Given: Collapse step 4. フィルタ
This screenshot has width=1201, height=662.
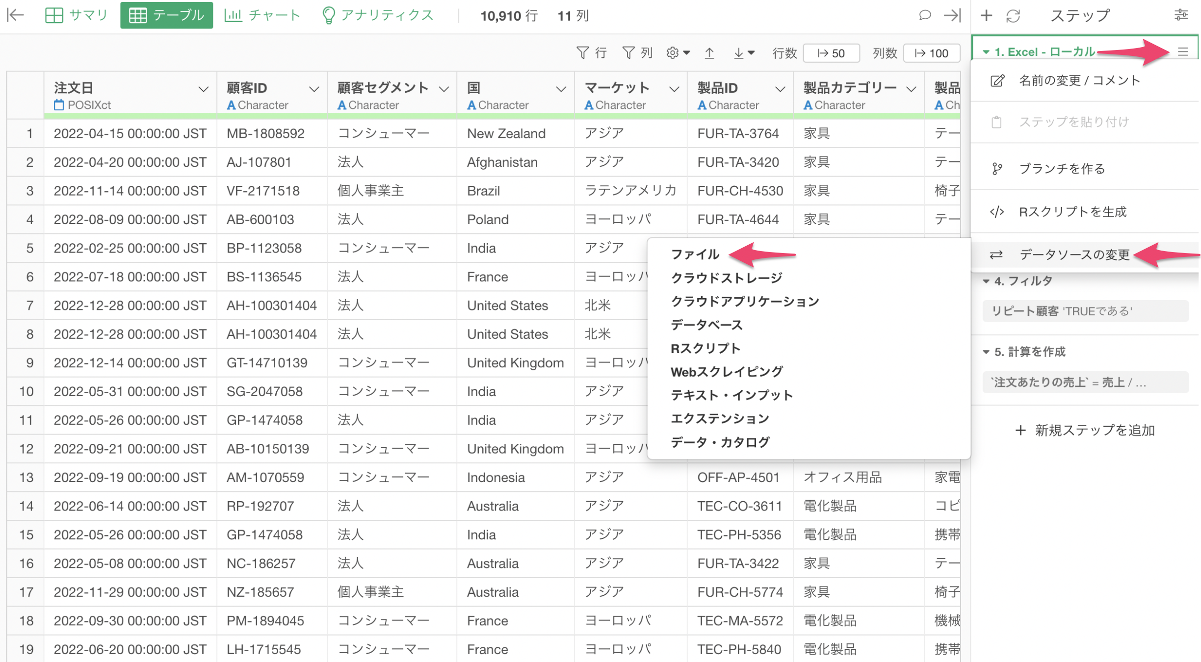Looking at the screenshot, I should click(986, 281).
